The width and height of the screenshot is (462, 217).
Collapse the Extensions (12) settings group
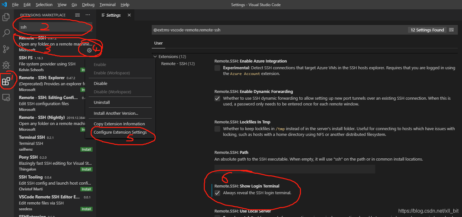pyautogui.click(x=155, y=56)
